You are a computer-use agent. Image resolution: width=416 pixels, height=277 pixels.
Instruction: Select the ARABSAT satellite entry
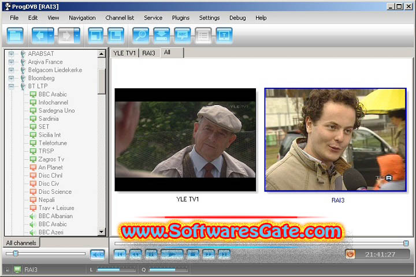click(x=41, y=54)
